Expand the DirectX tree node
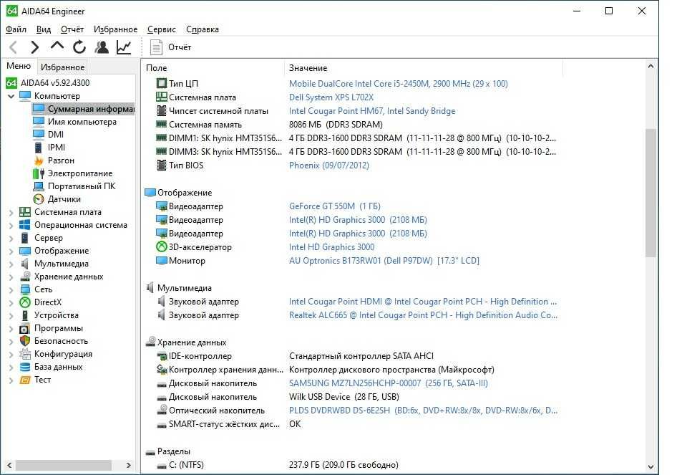 click(11, 302)
